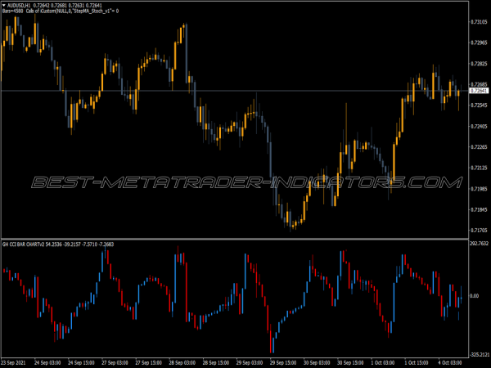This screenshot has width=491, height=368.
Task: Click price scale value 0.72125
Action: [480, 168]
